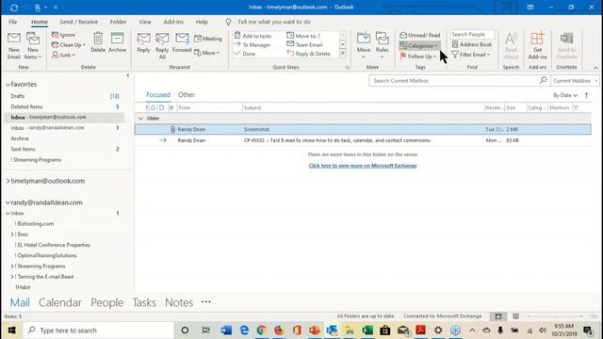This screenshot has height=339, width=603.
Task: Forward the selected email
Action: coord(182,42)
